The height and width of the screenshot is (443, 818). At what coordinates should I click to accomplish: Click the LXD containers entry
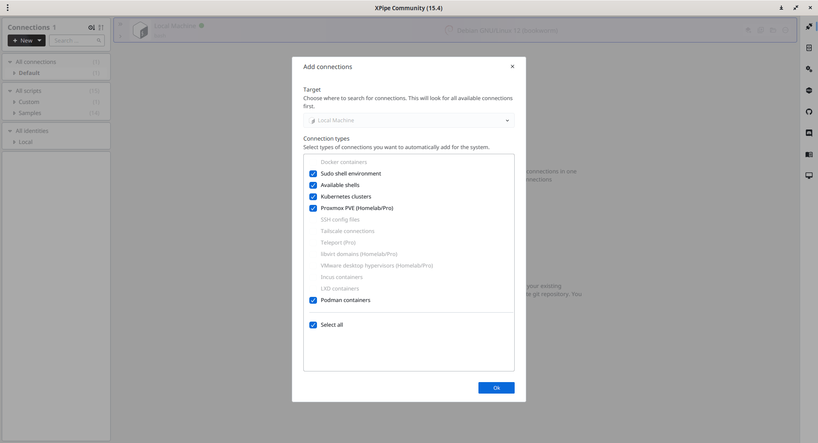(340, 289)
